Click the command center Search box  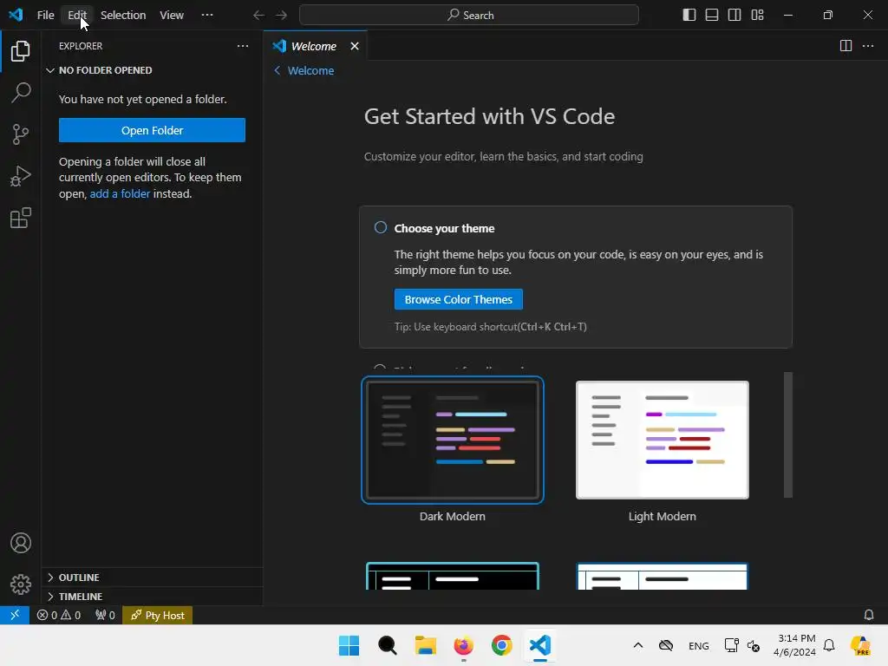tap(469, 16)
